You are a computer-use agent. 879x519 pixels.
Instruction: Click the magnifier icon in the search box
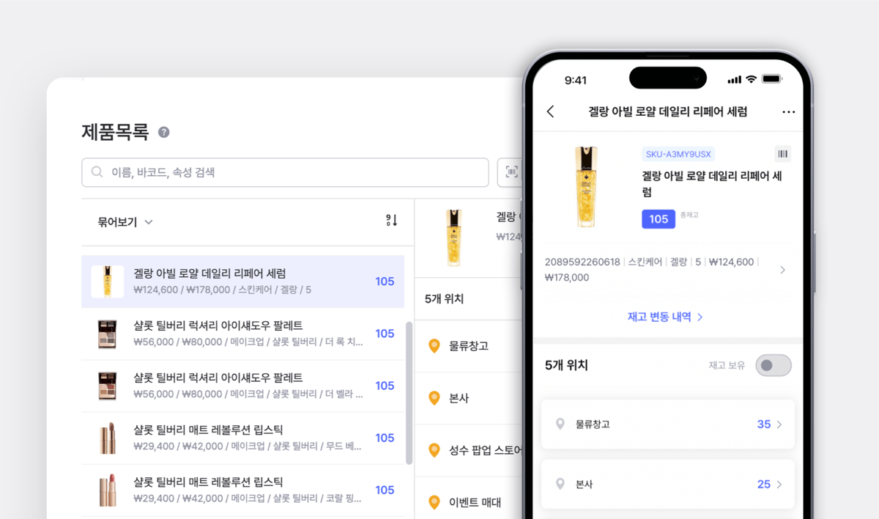(97, 172)
